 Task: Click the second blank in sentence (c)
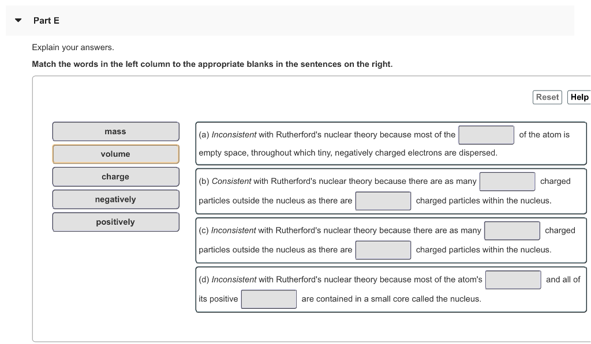(383, 250)
